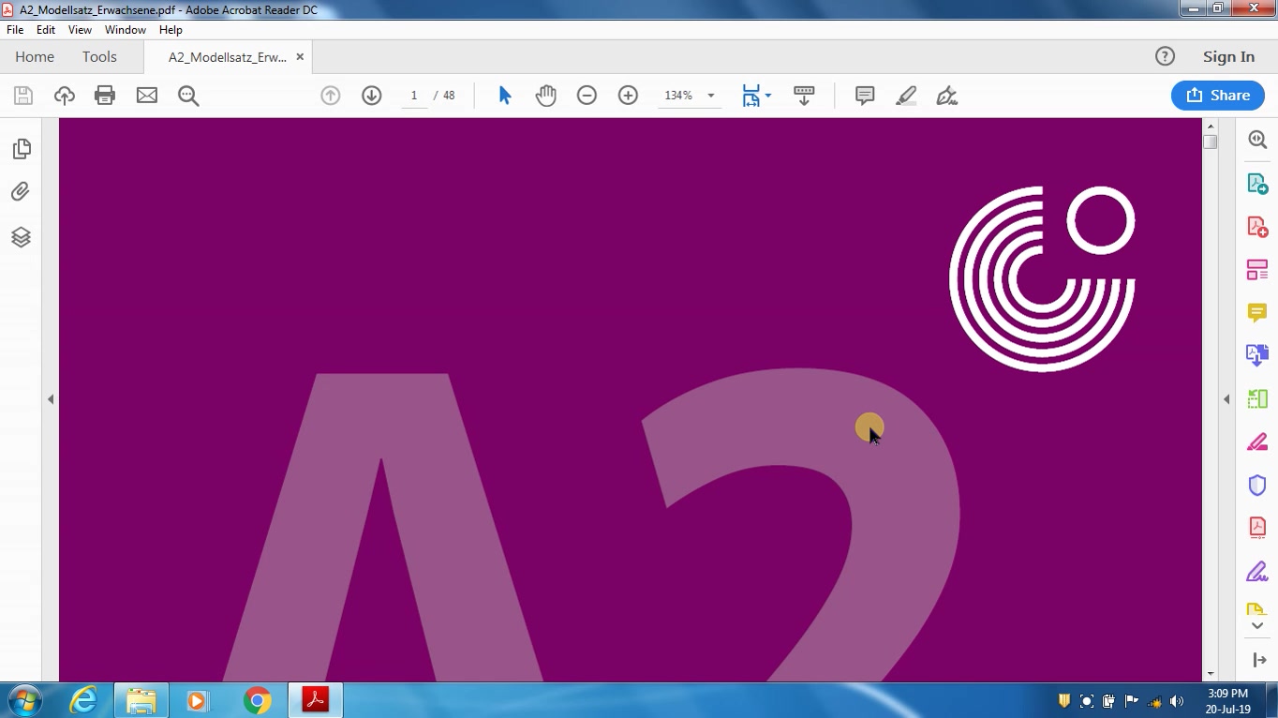1278x718 pixels.
Task: Open the Edit menu
Action: click(x=46, y=30)
